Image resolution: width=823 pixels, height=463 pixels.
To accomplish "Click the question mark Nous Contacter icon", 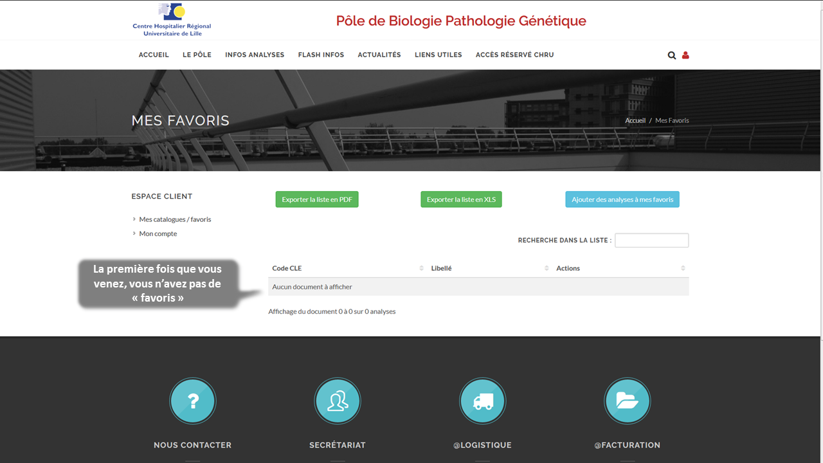I will pos(193,401).
